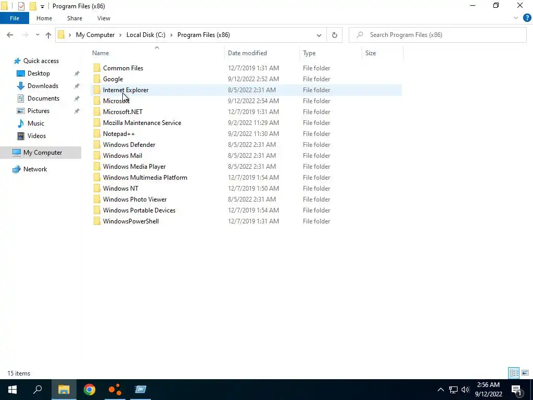Screen dimensions: 533x400
Task: Click File Explorer icon in taskbar
Action: (64, 390)
